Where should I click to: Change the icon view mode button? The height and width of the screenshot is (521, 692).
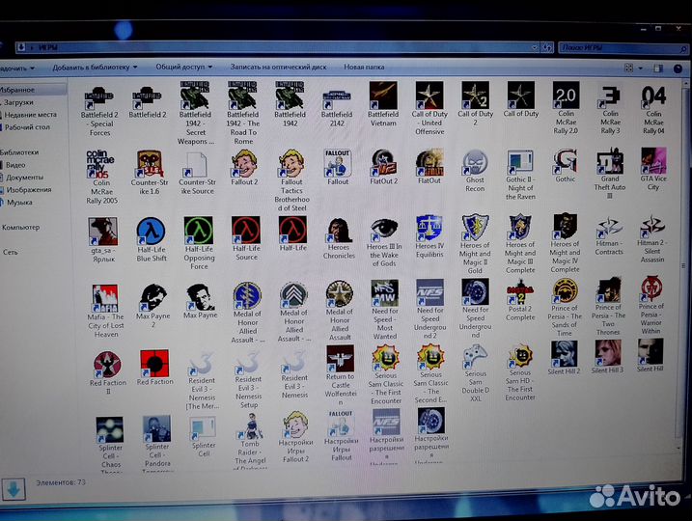pyautogui.click(x=628, y=68)
